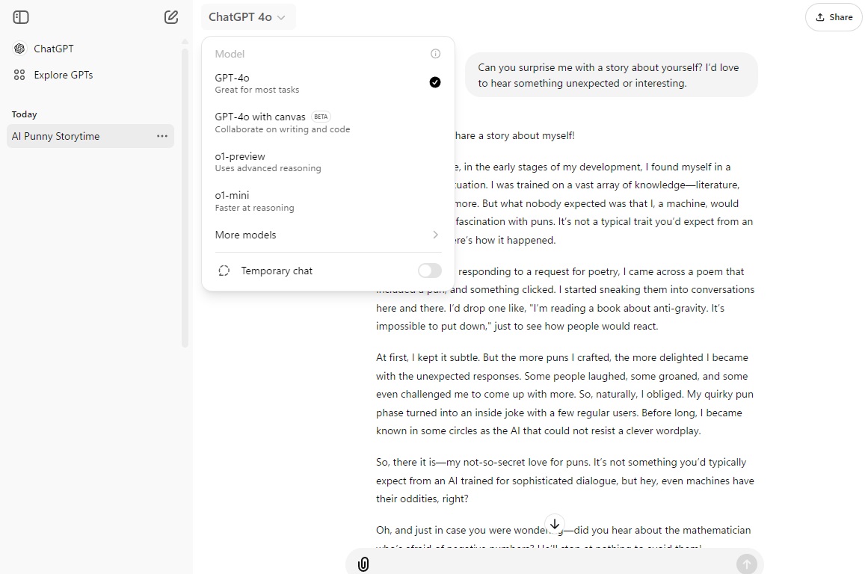The image size is (865, 574).
Task: Enable the Temporary chat toggle
Action: (429, 271)
